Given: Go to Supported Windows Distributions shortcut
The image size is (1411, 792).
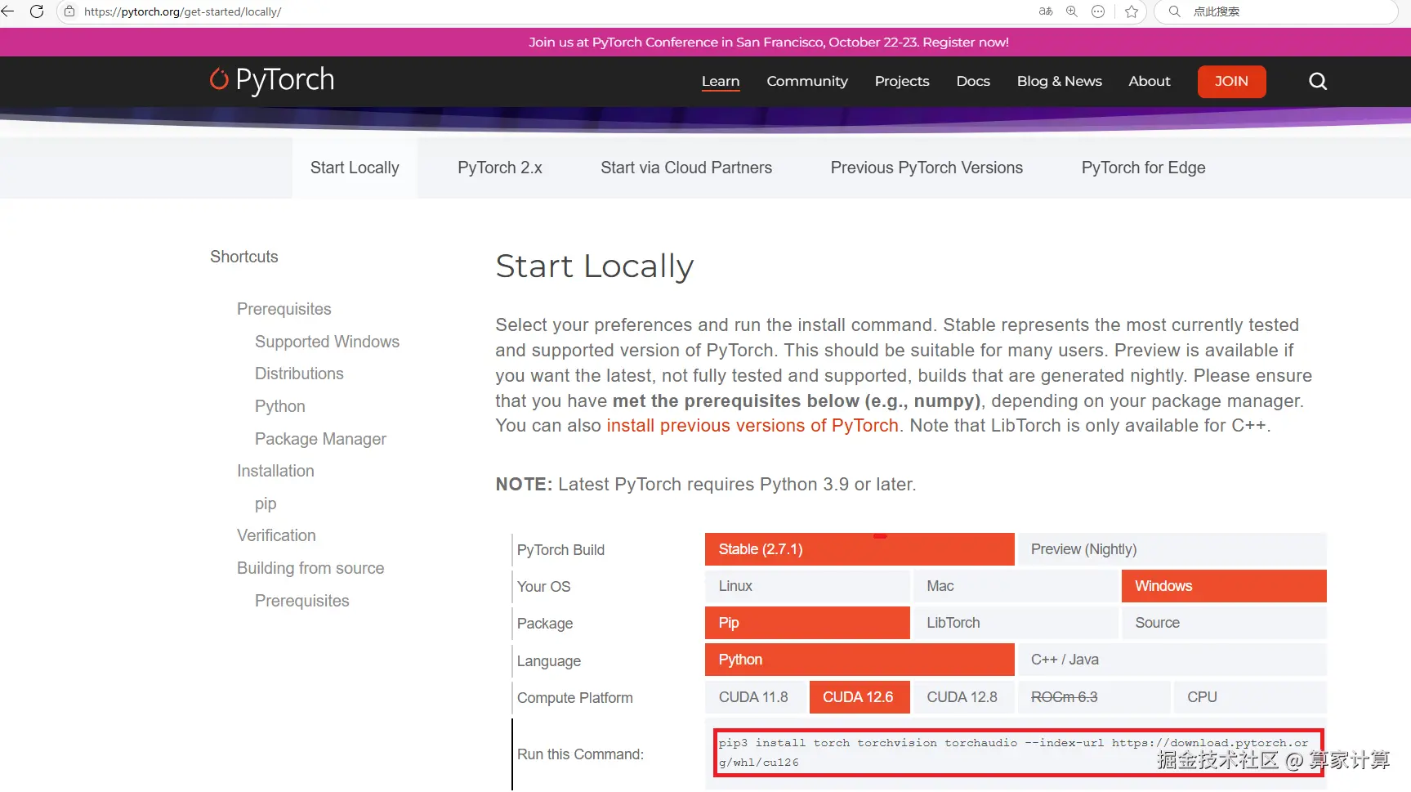Looking at the screenshot, I should 327,357.
